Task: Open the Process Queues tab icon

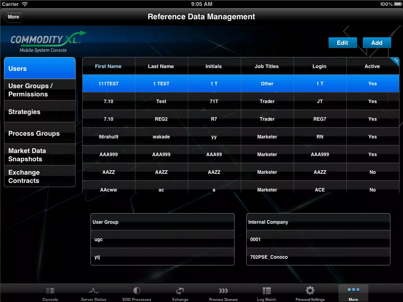Action: (224, 291)
